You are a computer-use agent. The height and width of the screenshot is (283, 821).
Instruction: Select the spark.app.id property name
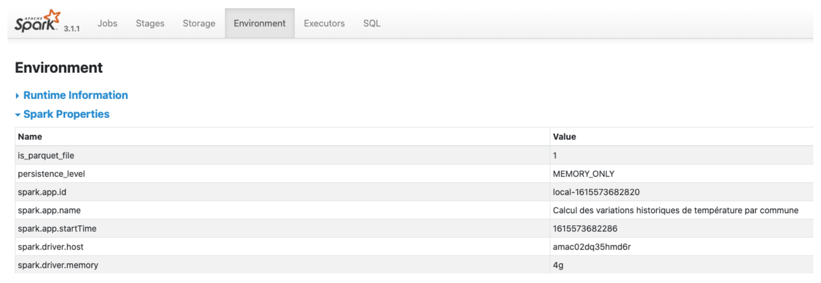coord(42,192)
